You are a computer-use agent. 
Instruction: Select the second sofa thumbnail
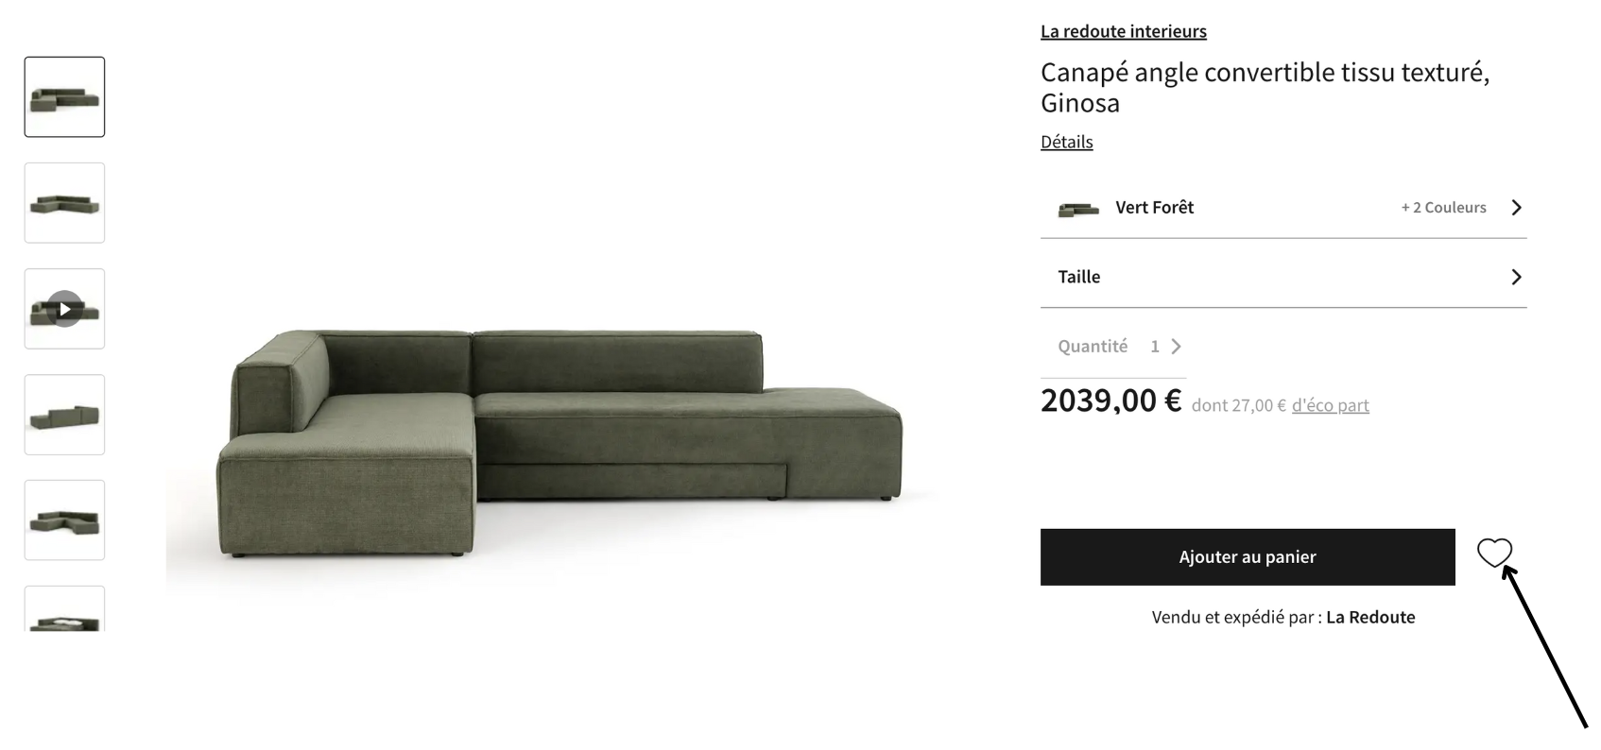[64, 203]
